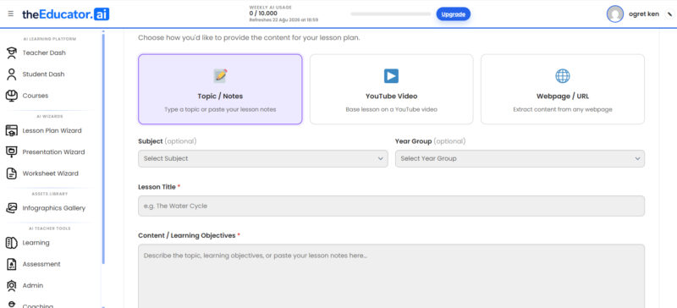Screen dimensions: 677x308
Task: Open the Select Year Group dropdown
Action: (520, 158)
